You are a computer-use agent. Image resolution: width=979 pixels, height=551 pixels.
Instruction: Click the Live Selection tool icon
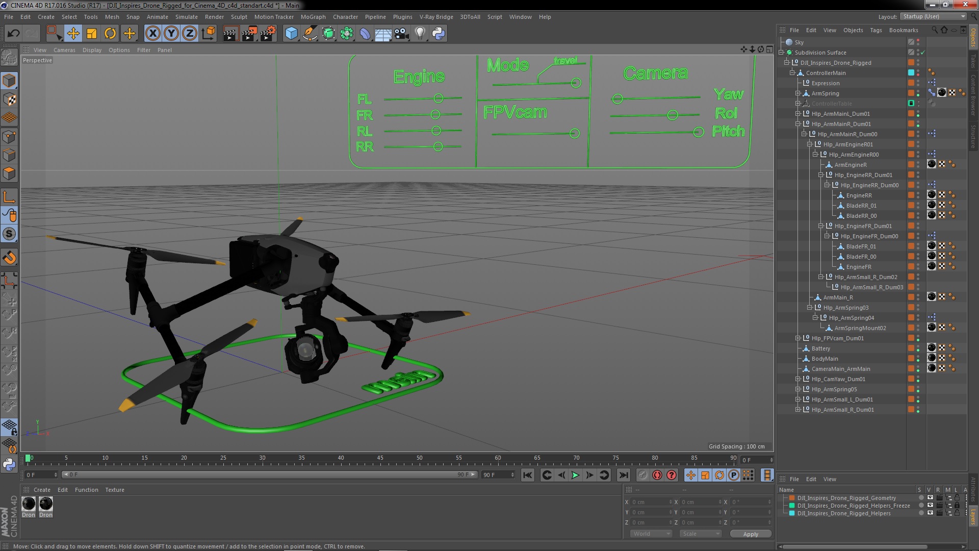point(54,34)
